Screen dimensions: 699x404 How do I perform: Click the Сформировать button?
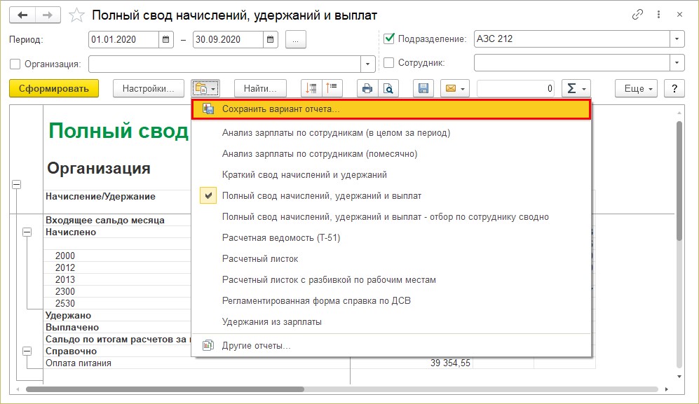54,88
